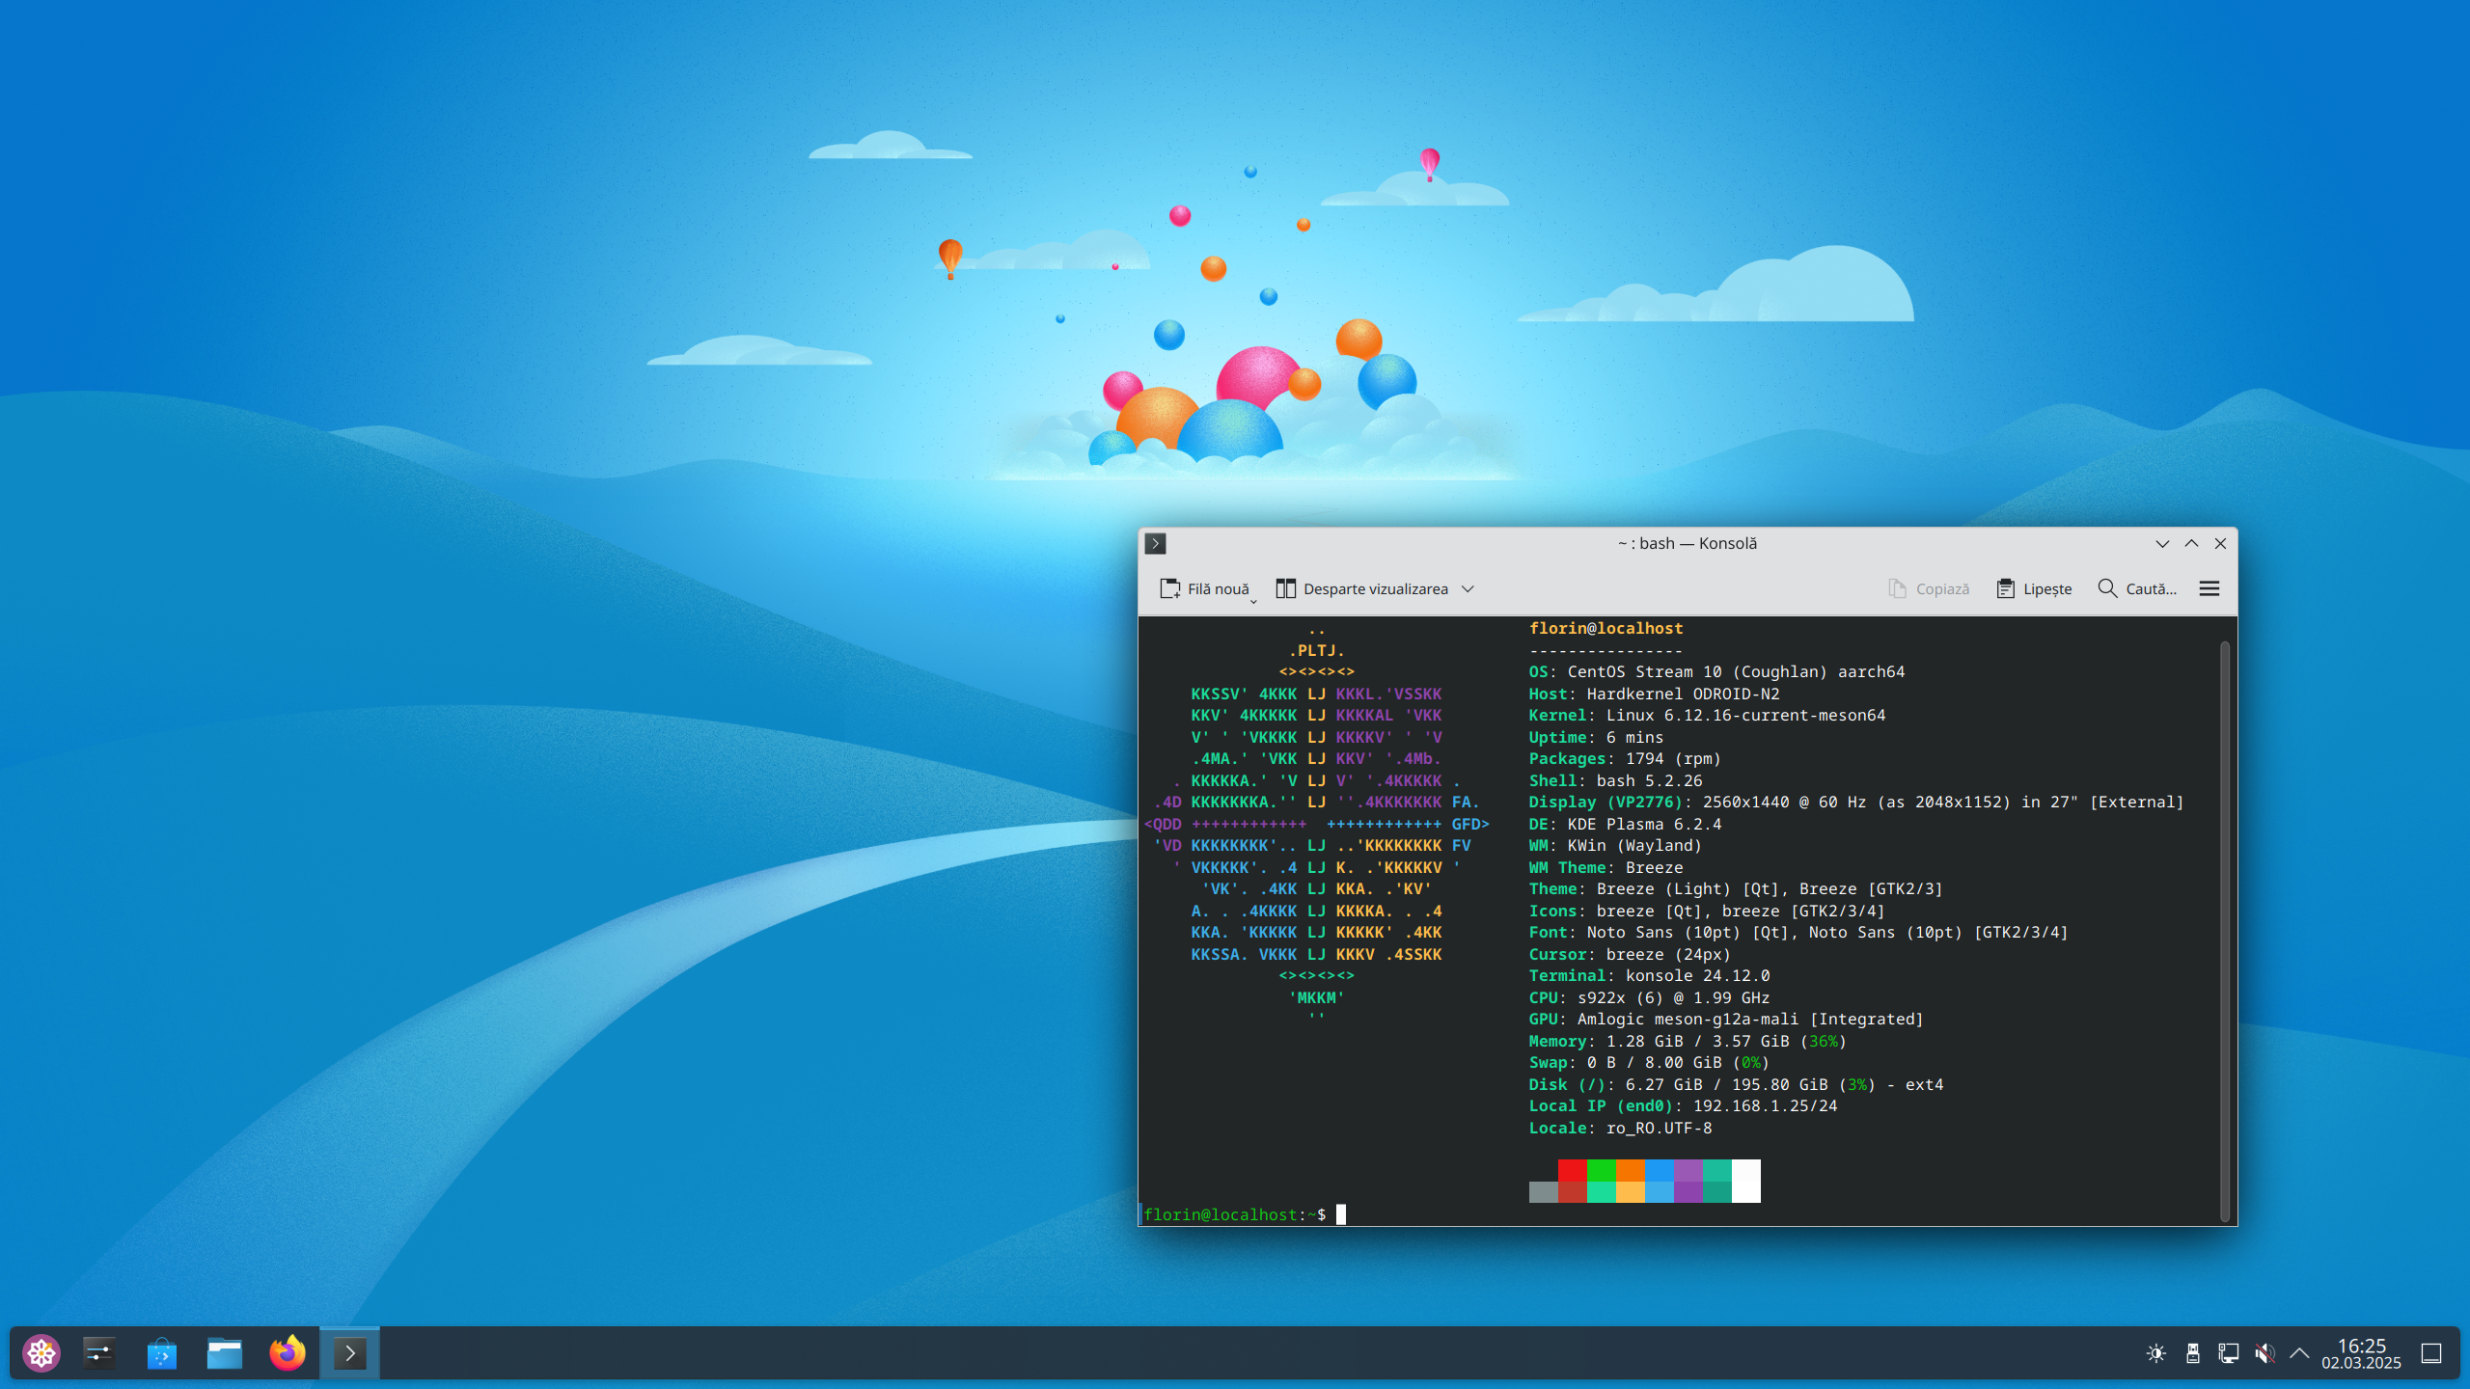Expand hidden system tray icons arrow
This screenshot has height=1389, width=2470.
tap(2299, 1353)
